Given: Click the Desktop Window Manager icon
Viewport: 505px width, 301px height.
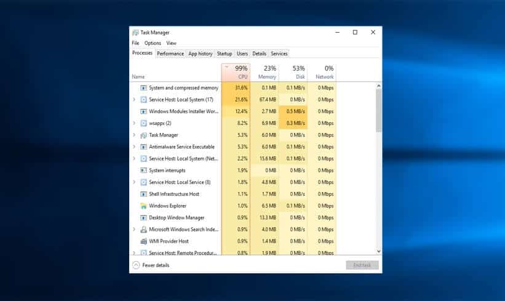Looking at the screenshot, I should pyautogui.click(x=144, y=217).
